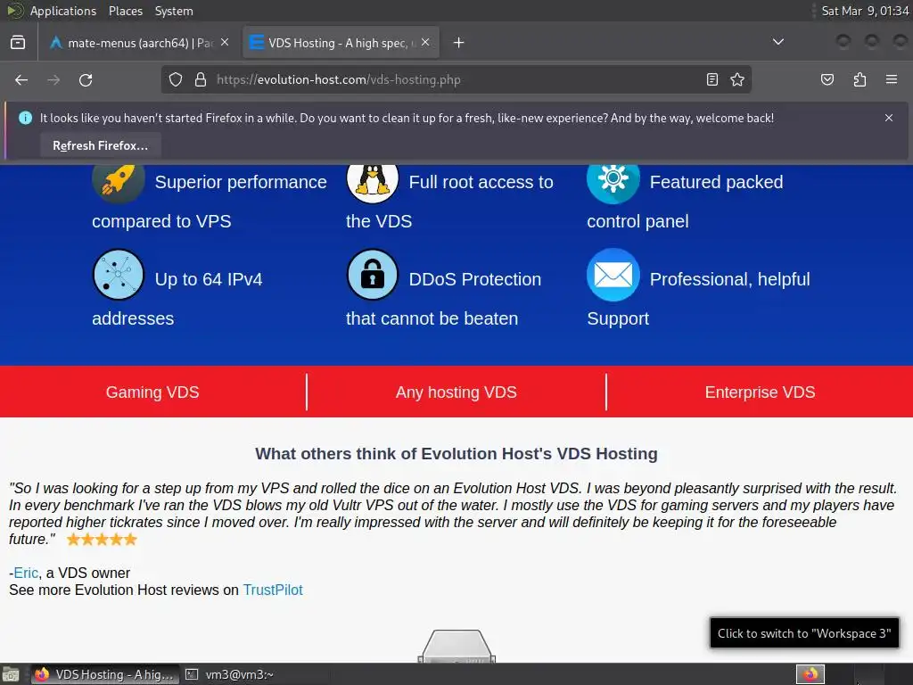The image size is (913, 685).
Task: Click the info icon in notification bar
Action: [25, 118]
